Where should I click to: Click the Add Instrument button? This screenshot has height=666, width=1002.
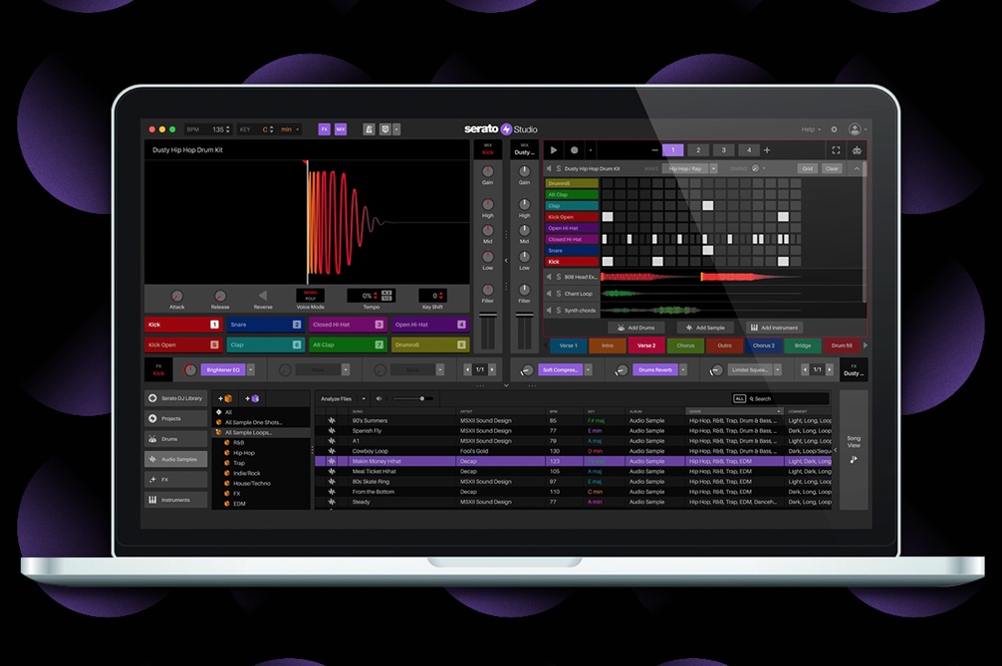pos(775,328)
